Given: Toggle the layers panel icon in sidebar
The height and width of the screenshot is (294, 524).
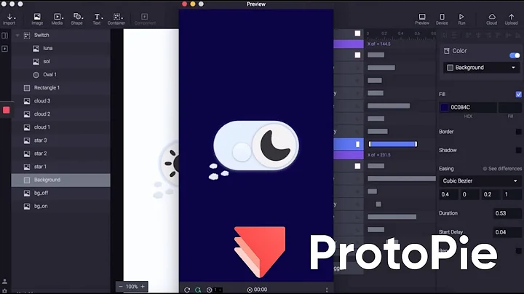Looking at the screenshot, I should point(4,36).
